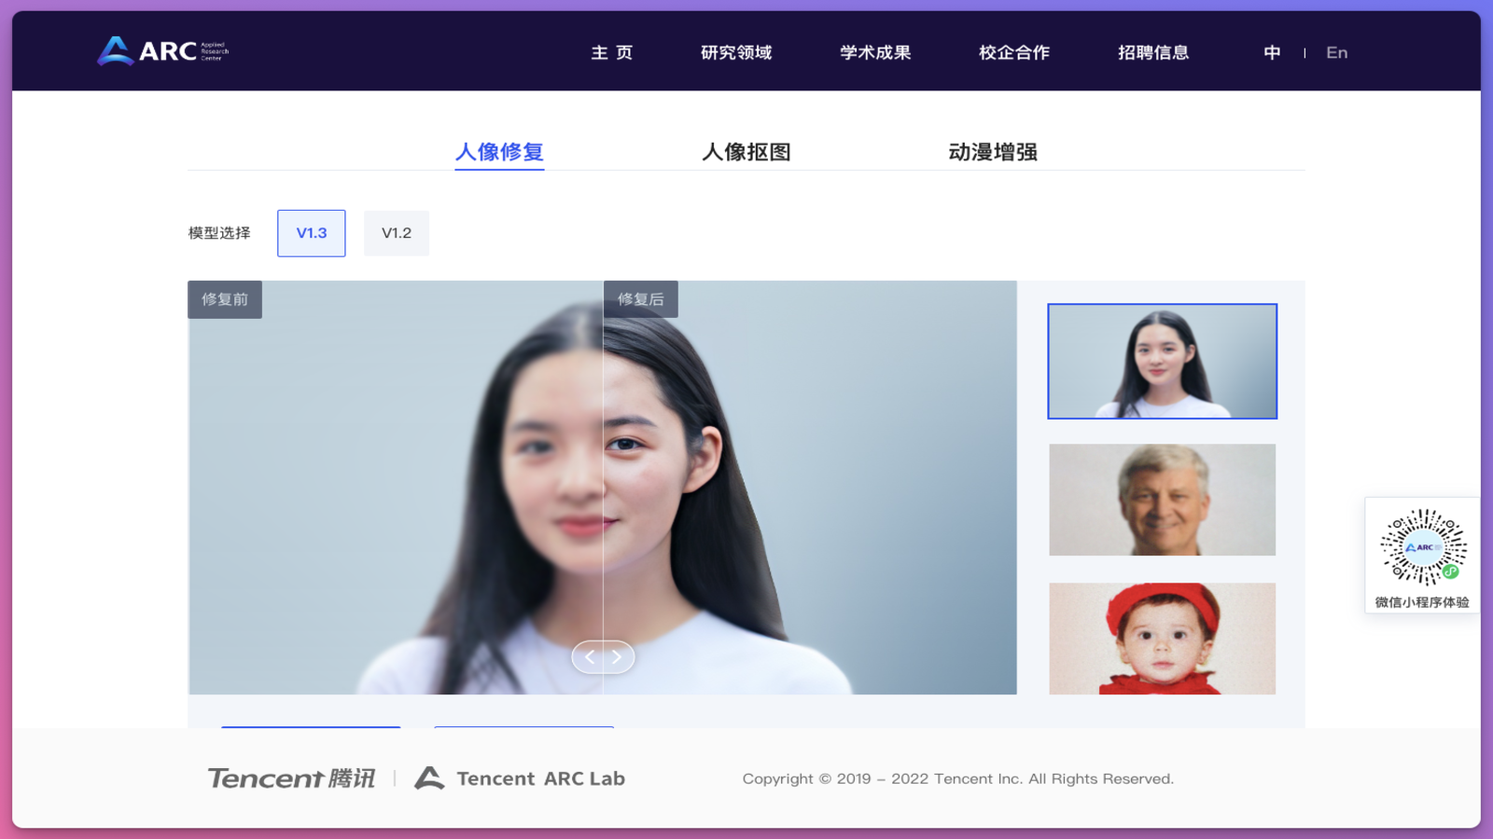
Task: Click the Tencent ARC Lab footer logo
Action: (x=520, y=778)
